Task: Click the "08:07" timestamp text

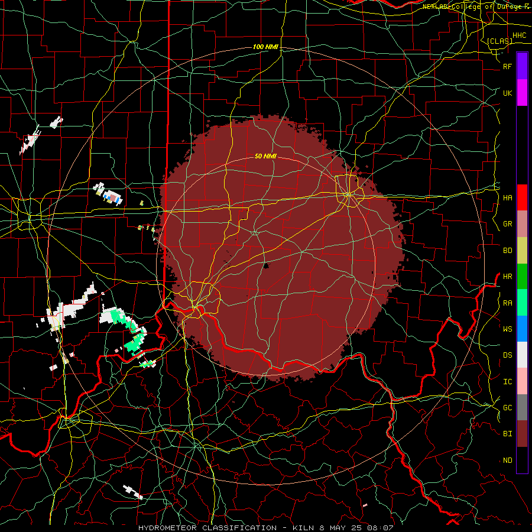Action: click(x=381, y=528)
